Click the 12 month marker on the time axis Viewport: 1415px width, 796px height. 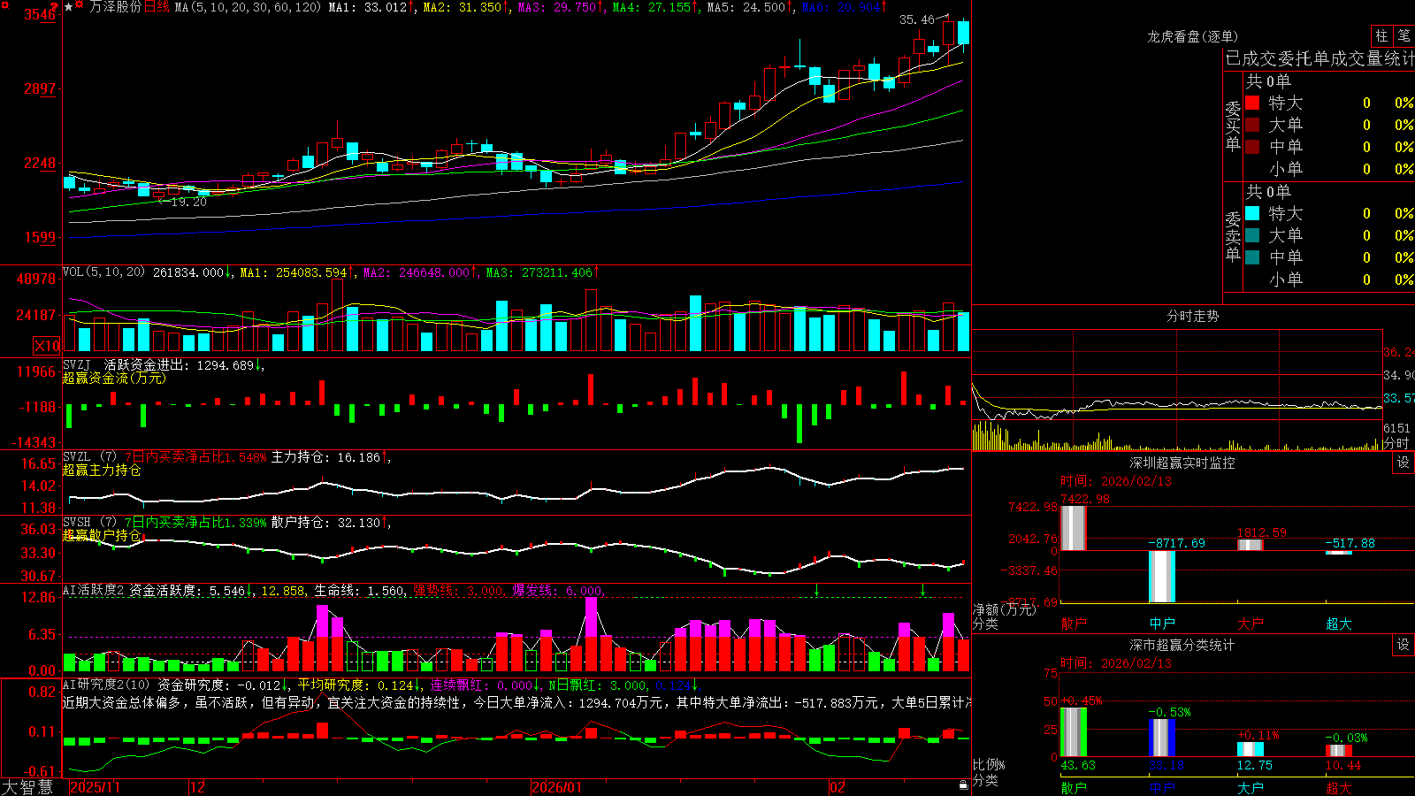(x=197, y=787)
